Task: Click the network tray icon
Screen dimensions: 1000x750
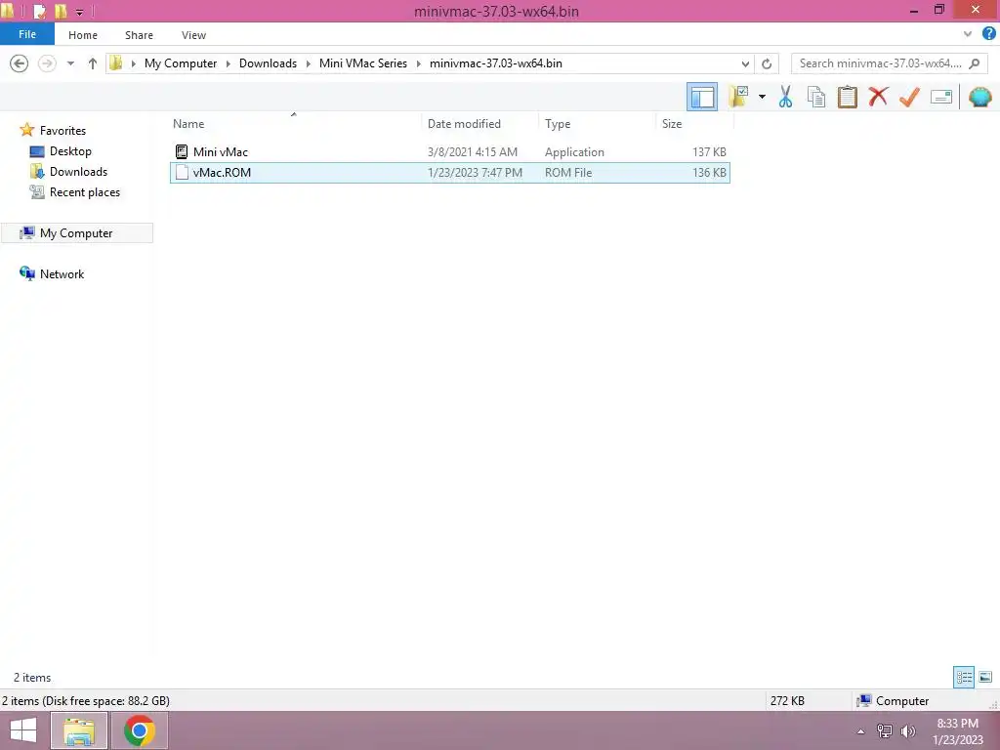Action: tap(885, 731)
